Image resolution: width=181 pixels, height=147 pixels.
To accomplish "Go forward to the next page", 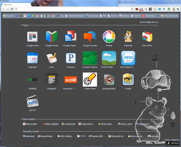I will tap(8, 9).
